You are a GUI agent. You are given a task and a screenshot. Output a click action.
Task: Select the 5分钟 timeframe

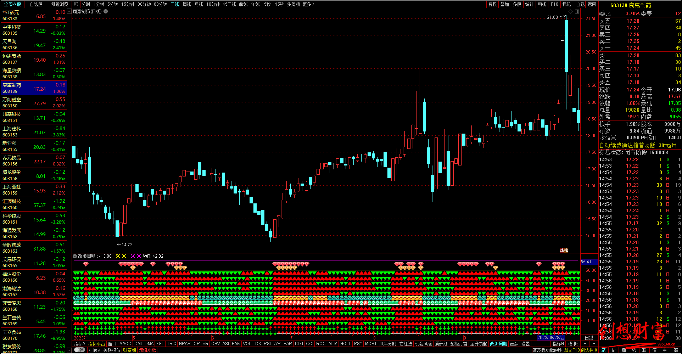tap(113, 4)
